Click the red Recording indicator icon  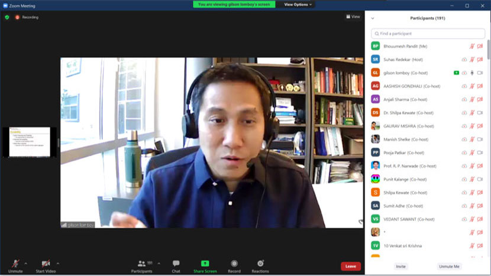pos(17,17)
